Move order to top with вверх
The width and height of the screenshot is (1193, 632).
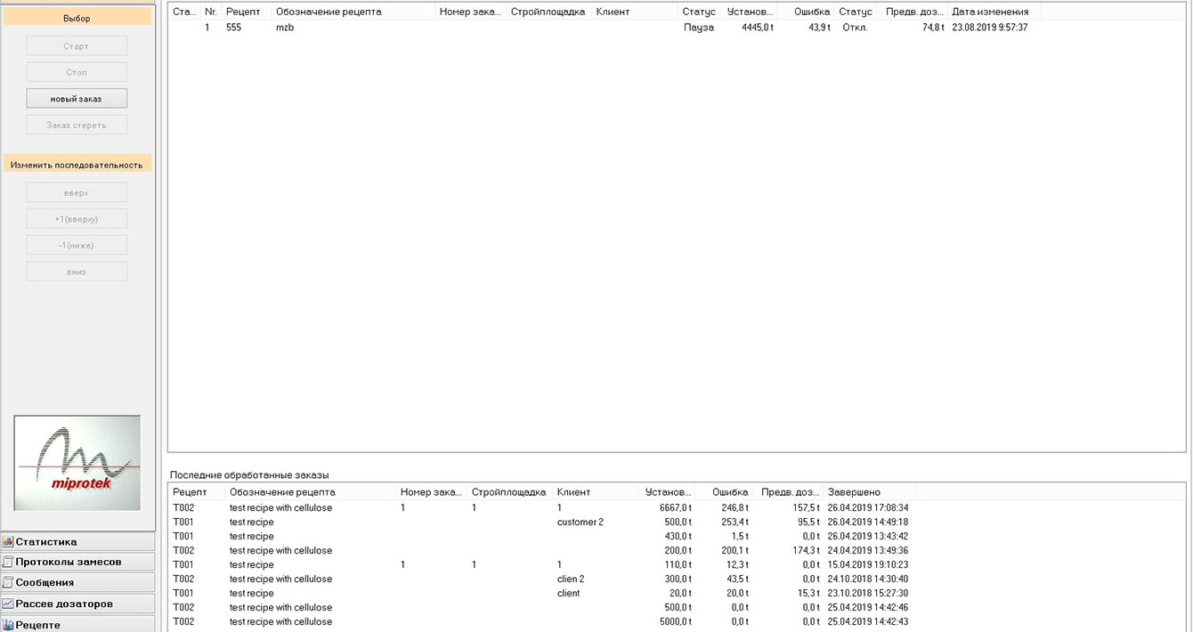77,193
